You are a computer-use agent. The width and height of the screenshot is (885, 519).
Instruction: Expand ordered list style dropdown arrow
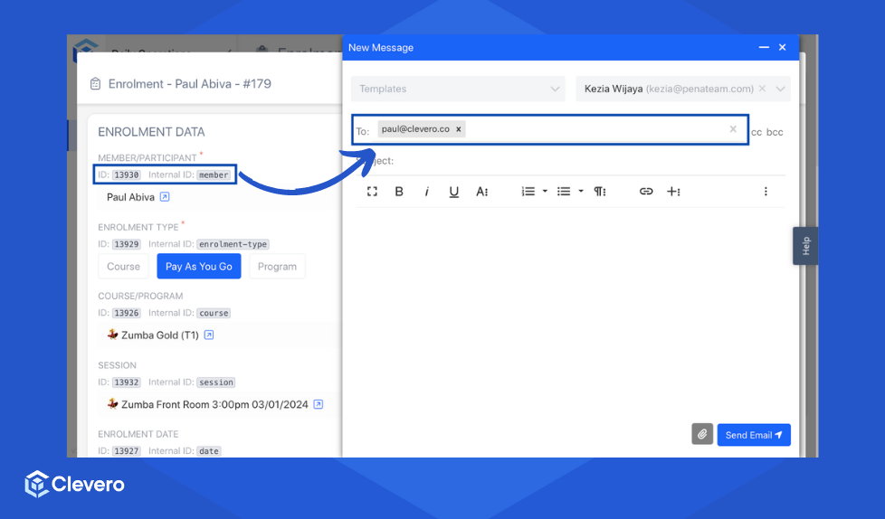tap(545, 192)
